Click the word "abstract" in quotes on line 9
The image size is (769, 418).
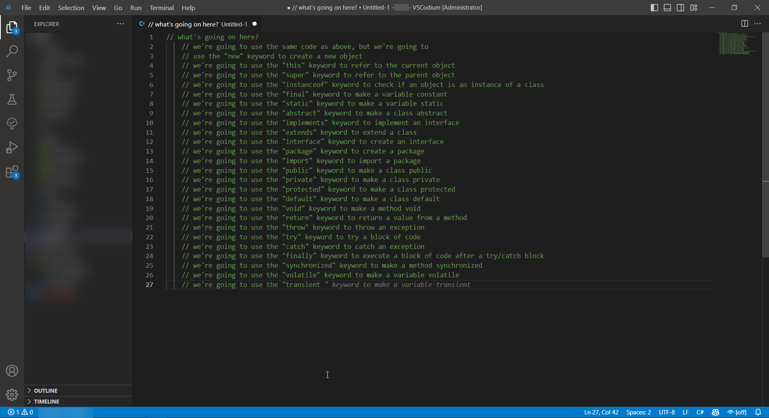(x=301, y=113)
